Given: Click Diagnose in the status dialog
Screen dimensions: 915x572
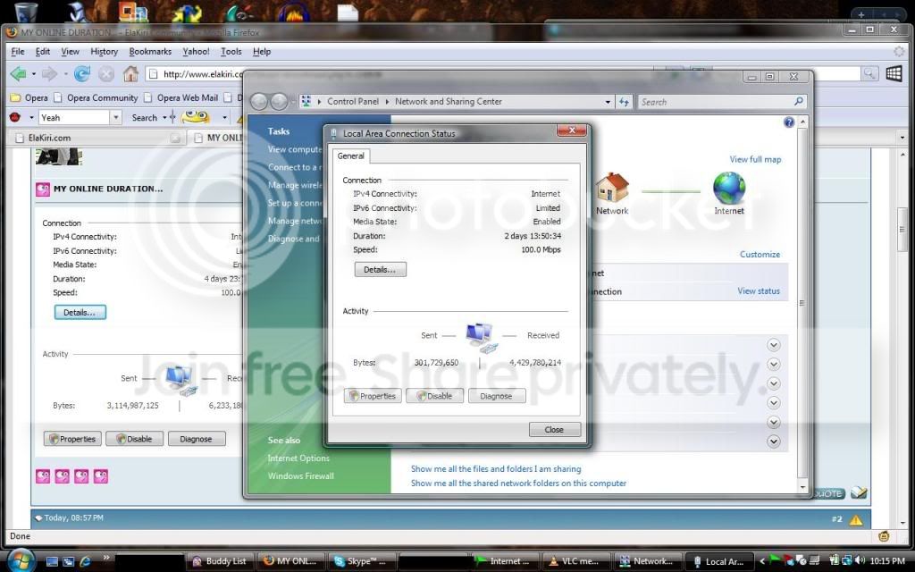Looking at the screenshot, I should pyautogui.click(x=496, y=396).
